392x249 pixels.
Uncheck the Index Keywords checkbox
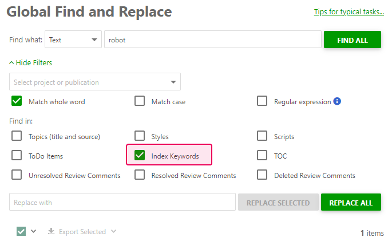[140, 155]
